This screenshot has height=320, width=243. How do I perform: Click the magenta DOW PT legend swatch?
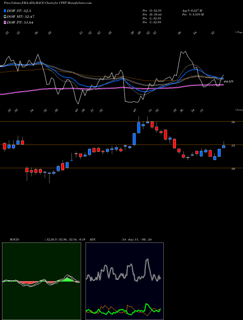tap(5, 22)
